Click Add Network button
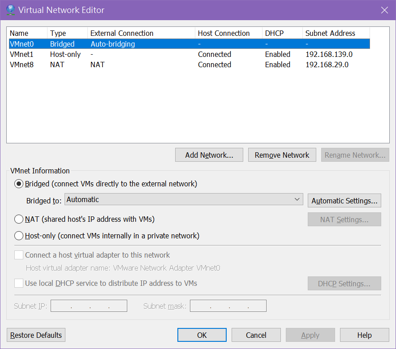Image resolution: width=396 pixels, height=349 pixels. tap(209, 155)
